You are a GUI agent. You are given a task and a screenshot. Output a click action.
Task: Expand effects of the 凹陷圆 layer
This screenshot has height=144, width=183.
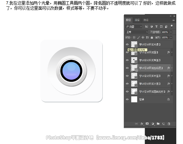coord(172,68)
